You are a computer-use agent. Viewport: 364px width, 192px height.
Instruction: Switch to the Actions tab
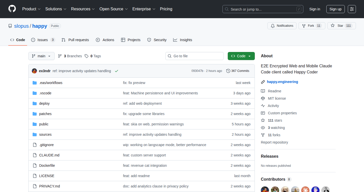[105, 40]
